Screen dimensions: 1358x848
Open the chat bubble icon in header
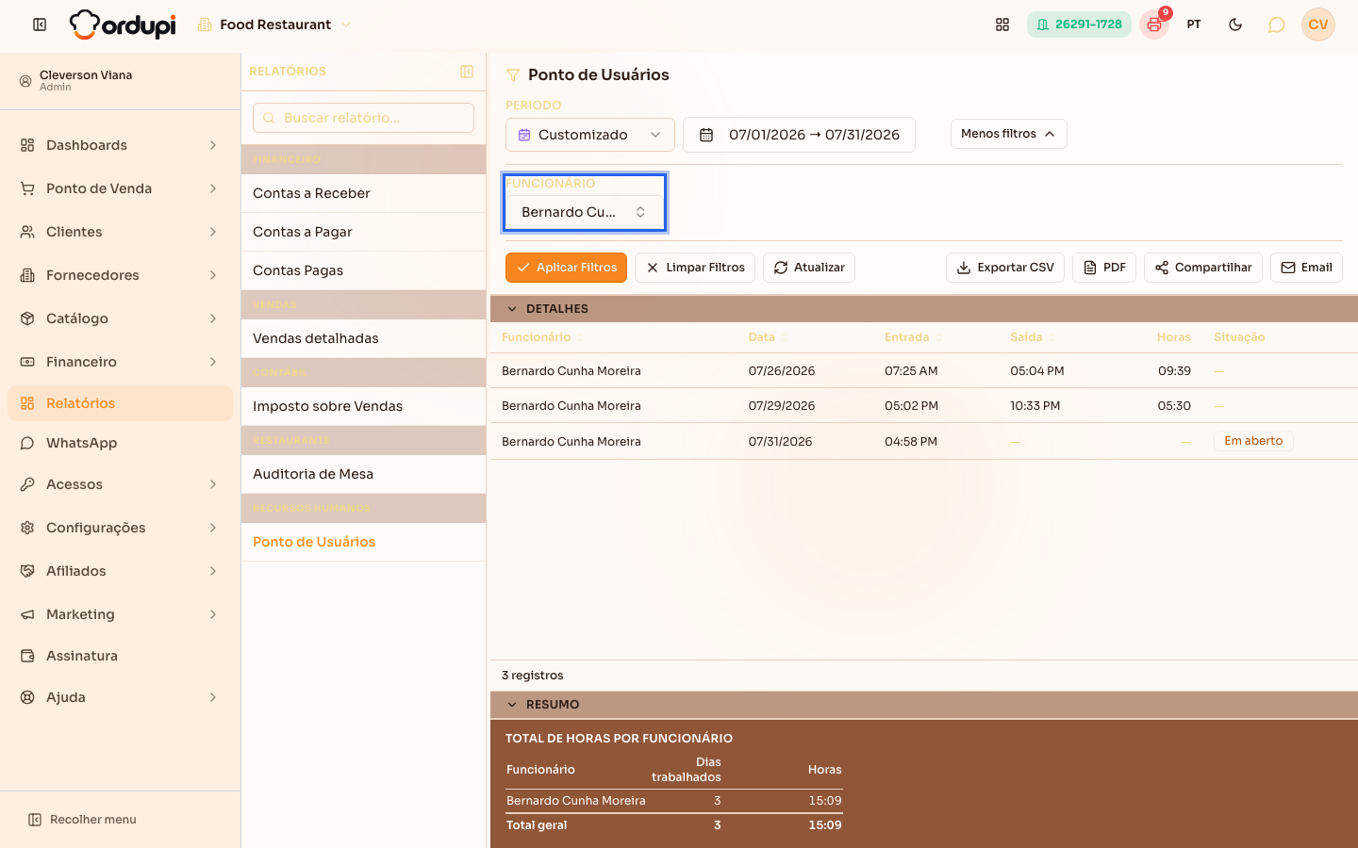[x=1276, y=24]
